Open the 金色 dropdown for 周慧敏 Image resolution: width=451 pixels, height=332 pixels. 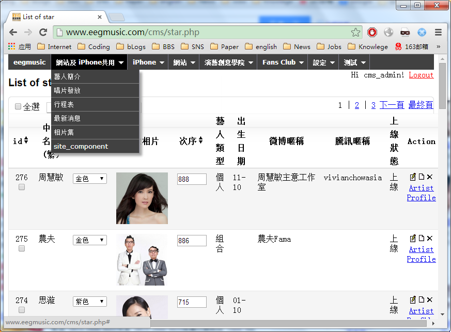[x=90, y=179]
